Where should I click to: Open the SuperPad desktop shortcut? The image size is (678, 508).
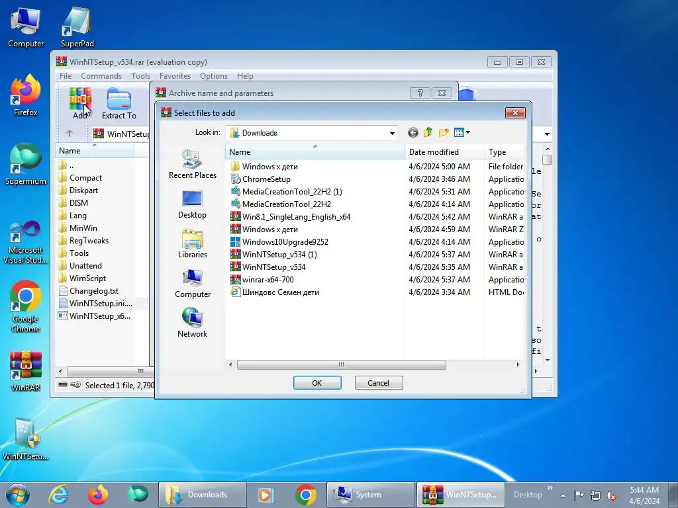pos(77,28)
